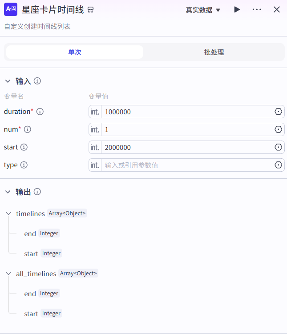Collapse the timelines output tree
Viewport: 287px width, 334px height.
coord(8,213)
